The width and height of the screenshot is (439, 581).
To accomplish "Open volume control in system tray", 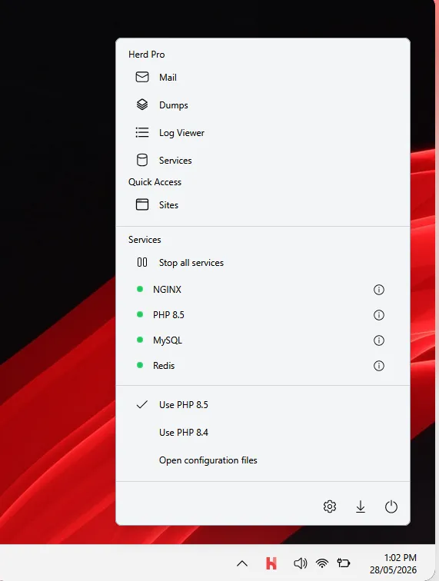I will 300,563.
